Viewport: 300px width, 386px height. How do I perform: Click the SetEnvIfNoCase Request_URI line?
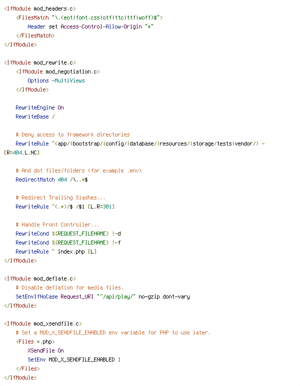tap(102, 296)
